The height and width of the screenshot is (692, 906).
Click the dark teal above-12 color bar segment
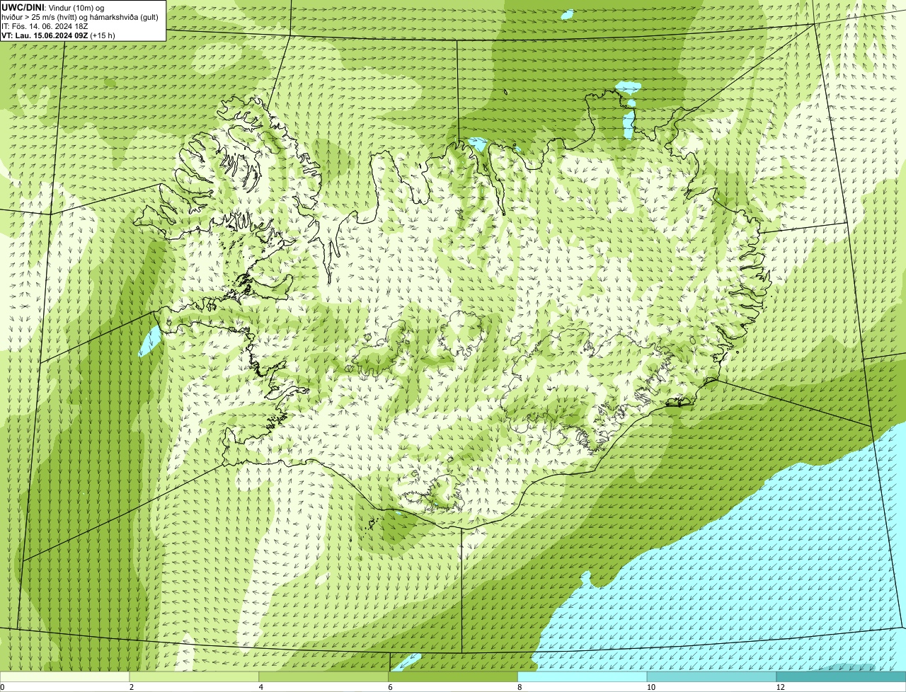click(841, 676)
